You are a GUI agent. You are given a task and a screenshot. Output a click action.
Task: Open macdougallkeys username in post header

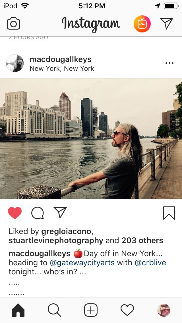coord(61,59)
